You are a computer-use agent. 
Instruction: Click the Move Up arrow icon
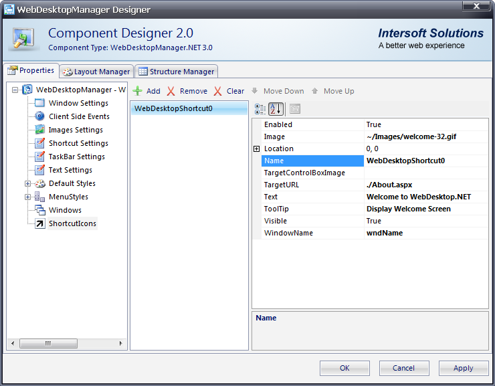click(315, 91)
